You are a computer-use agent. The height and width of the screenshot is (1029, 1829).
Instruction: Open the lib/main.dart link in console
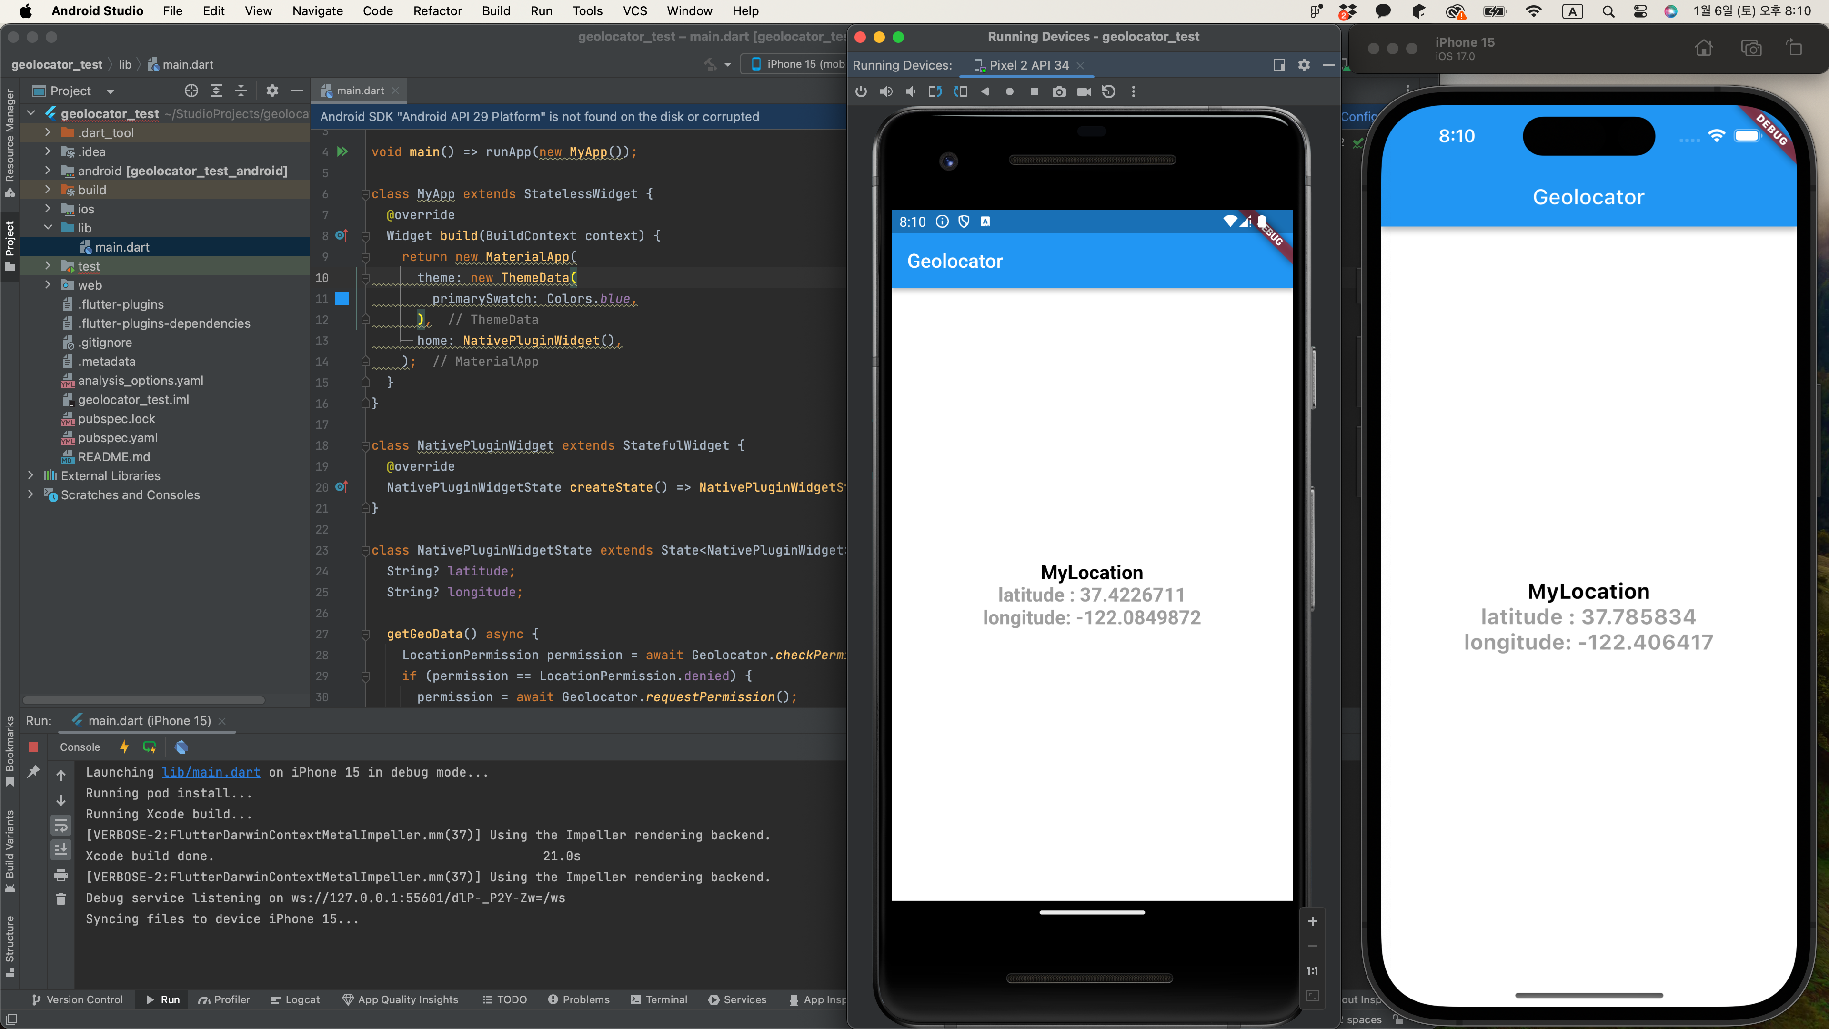[211, 772]
